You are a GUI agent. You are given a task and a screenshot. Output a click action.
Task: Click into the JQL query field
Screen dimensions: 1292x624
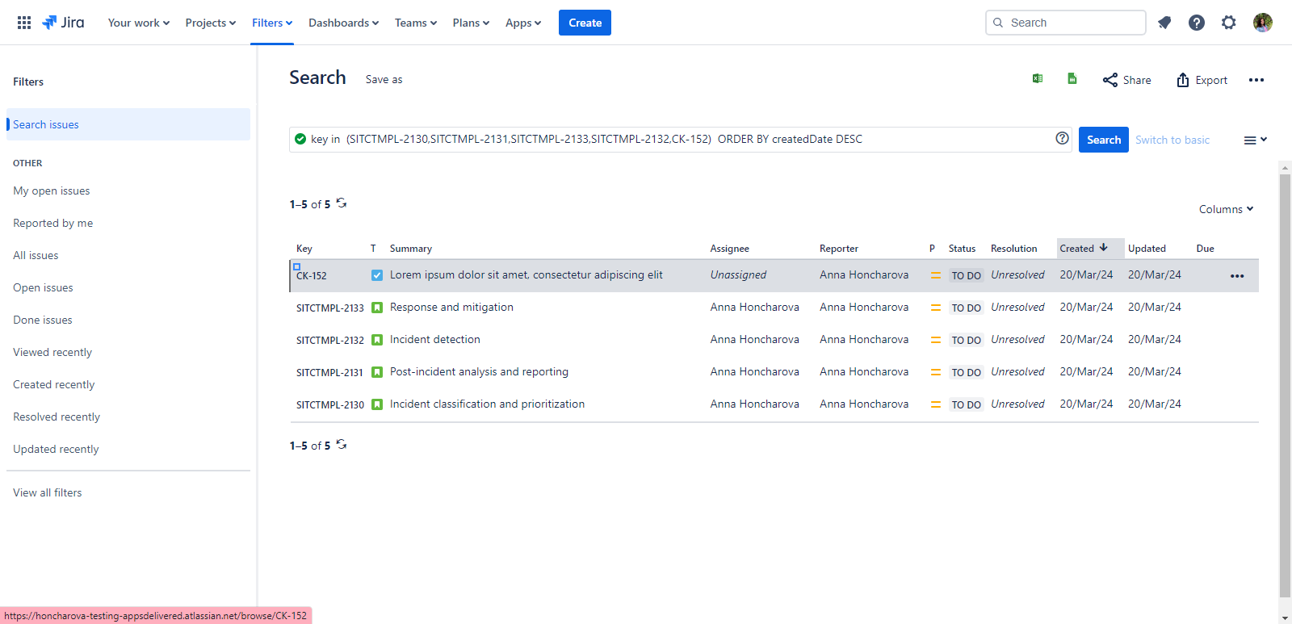(680, 140)
